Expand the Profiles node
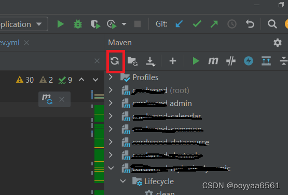 tap(111, 77)
